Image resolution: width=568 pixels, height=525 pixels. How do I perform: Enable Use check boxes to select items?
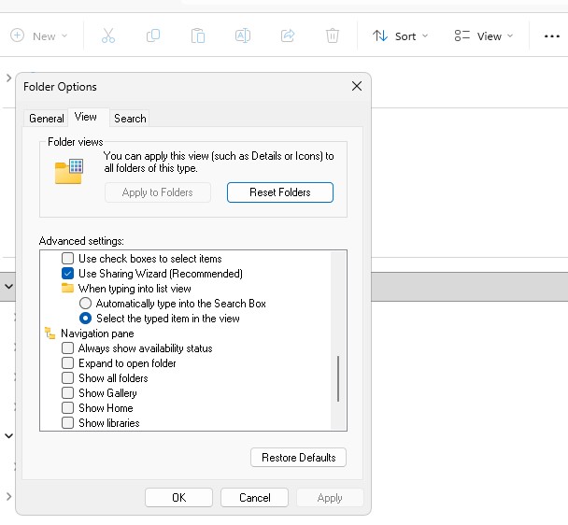[67, 259]
